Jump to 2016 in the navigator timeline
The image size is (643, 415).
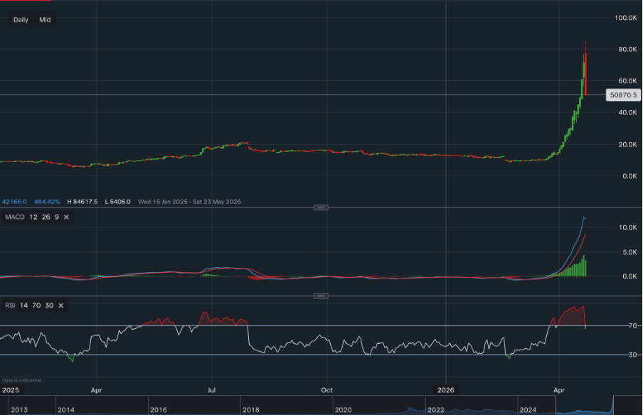click(159, 409)
